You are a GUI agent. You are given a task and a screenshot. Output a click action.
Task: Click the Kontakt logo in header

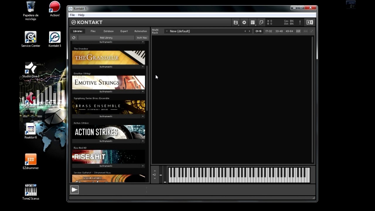tap(87, 22)
